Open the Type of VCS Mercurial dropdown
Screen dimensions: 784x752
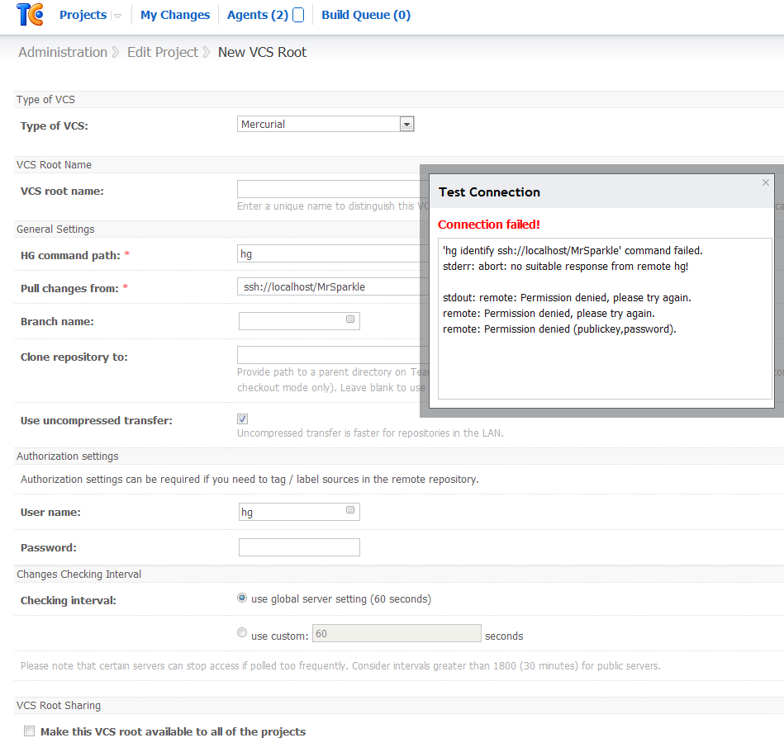[325, 124]
